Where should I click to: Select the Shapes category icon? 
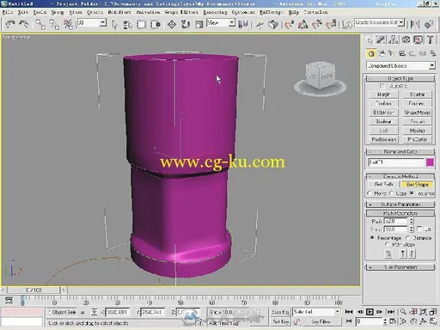pyautogui.click(x=382, y=53)
